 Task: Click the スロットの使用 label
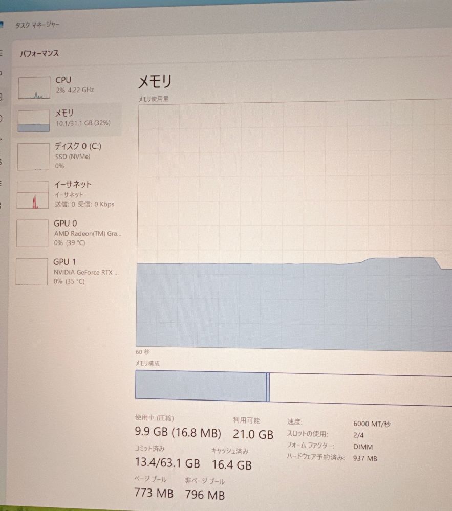(x=307, y=433)
